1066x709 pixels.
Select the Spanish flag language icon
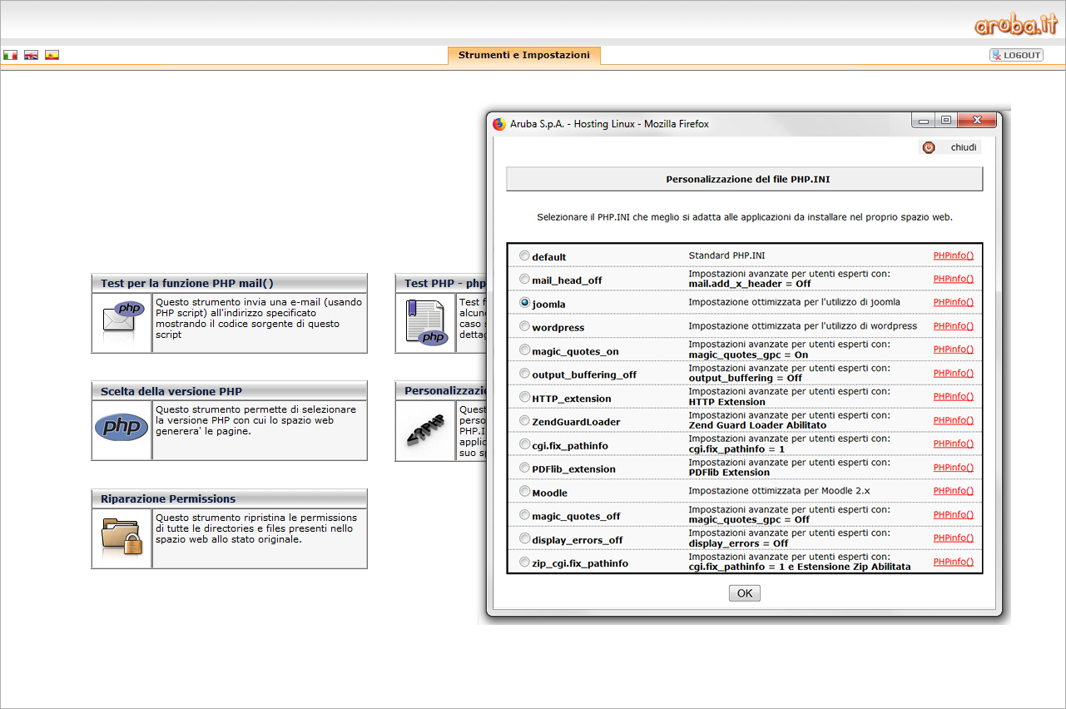pos(52,56)
